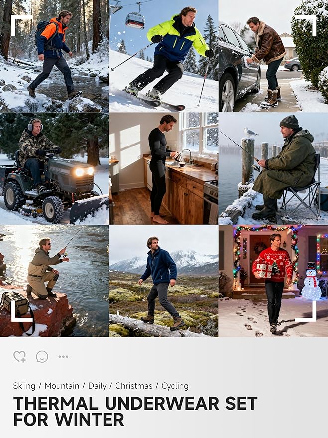Select the Skiing category label
This screenshot has height=438, width=328.
[24, 386]
